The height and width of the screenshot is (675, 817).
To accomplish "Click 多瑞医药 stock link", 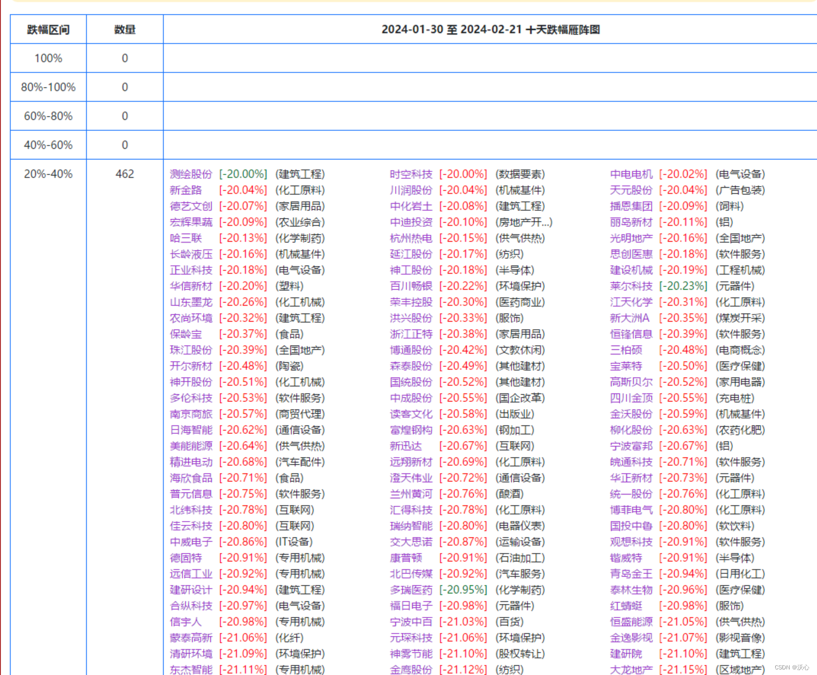I will [411, 590].
